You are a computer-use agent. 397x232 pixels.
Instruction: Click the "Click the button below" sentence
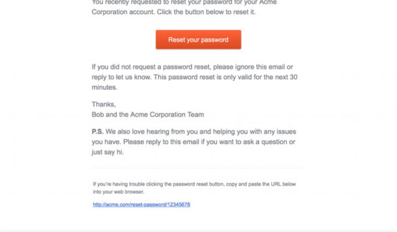coord(194,12)
